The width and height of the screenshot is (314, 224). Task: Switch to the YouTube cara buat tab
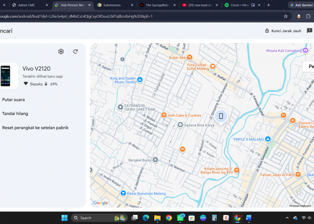[200, 5]
